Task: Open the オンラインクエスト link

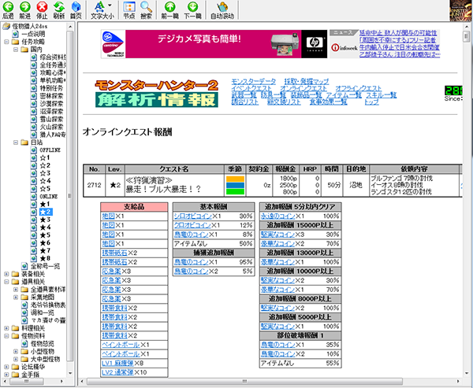Action: [x=304, y=88]
